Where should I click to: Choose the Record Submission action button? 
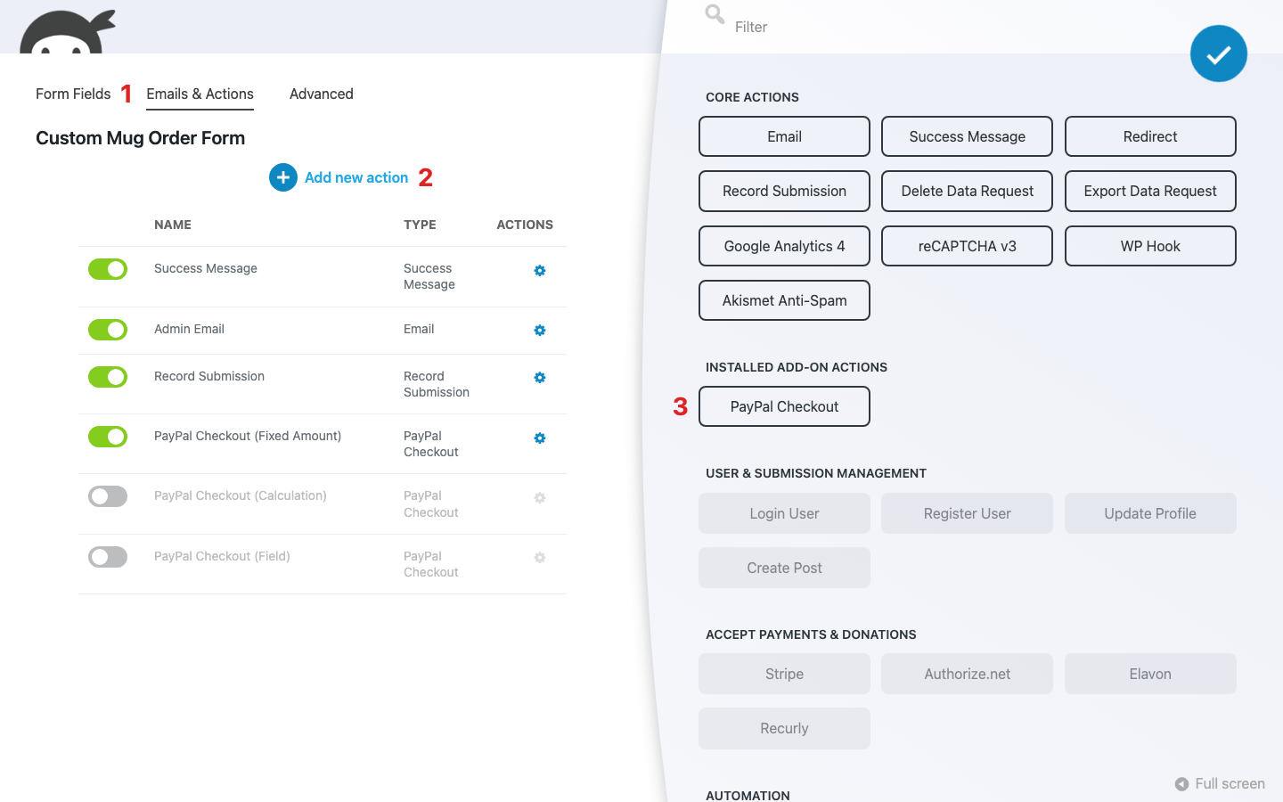click(x=784, y=191)
